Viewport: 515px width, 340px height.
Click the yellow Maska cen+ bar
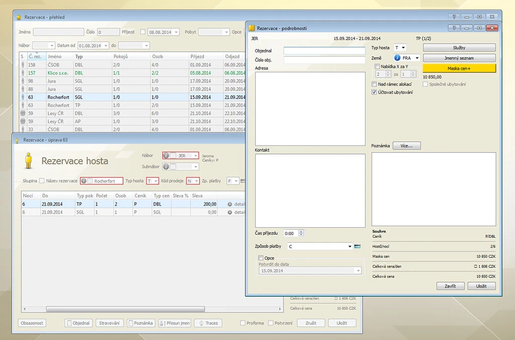pyautogui.click(x=459, y=68)
